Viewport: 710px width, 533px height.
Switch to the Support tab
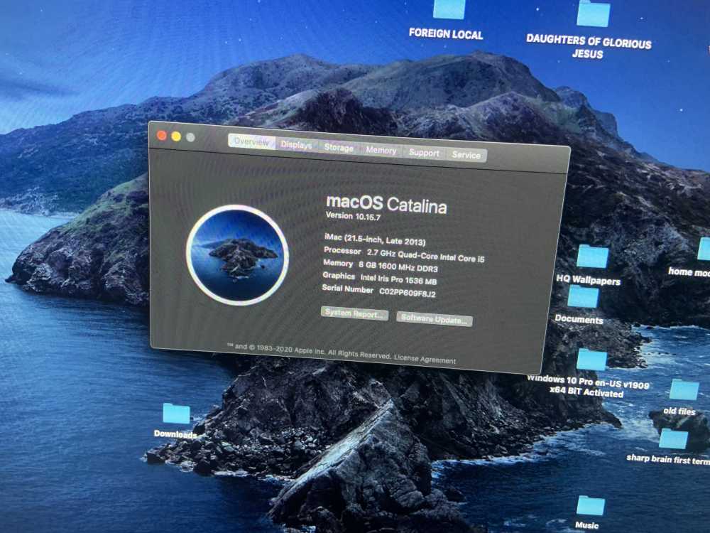[424, 153]
